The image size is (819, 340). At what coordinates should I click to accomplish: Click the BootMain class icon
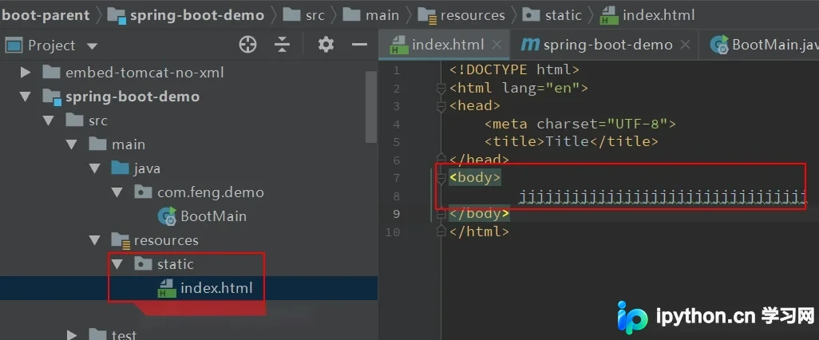coord(167,216)
